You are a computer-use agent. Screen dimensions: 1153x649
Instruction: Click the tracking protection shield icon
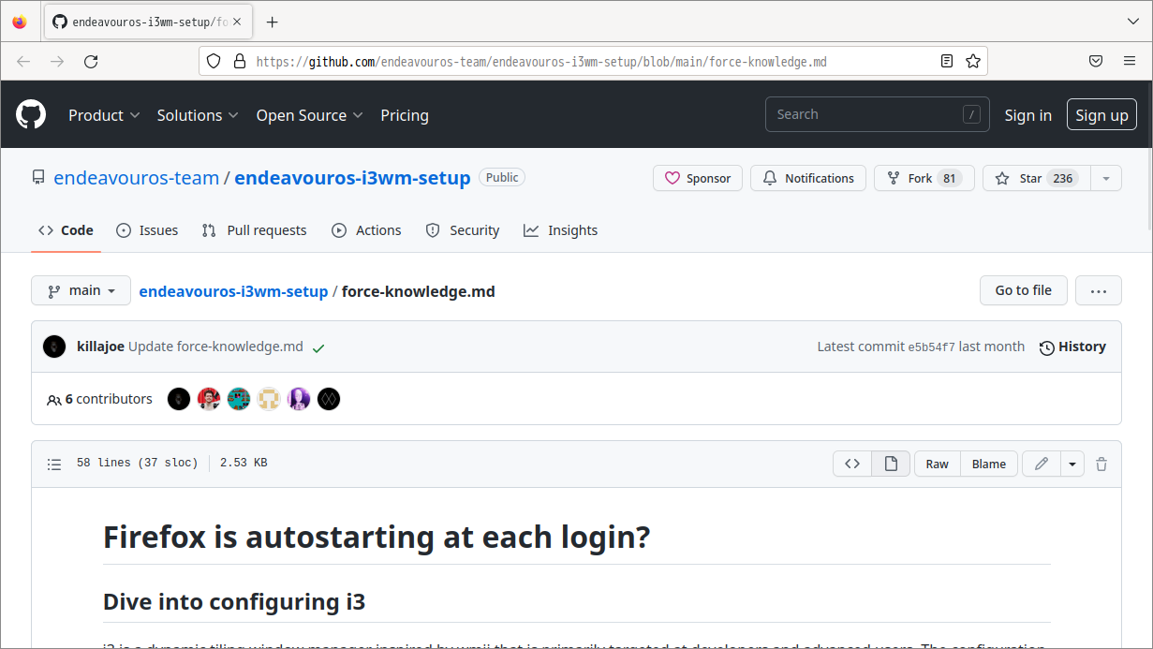pyautogui.click(x=214, y=61)
